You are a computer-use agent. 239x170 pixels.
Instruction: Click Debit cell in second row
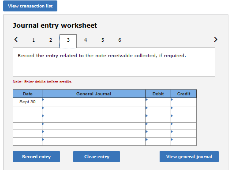click(158, 110)
